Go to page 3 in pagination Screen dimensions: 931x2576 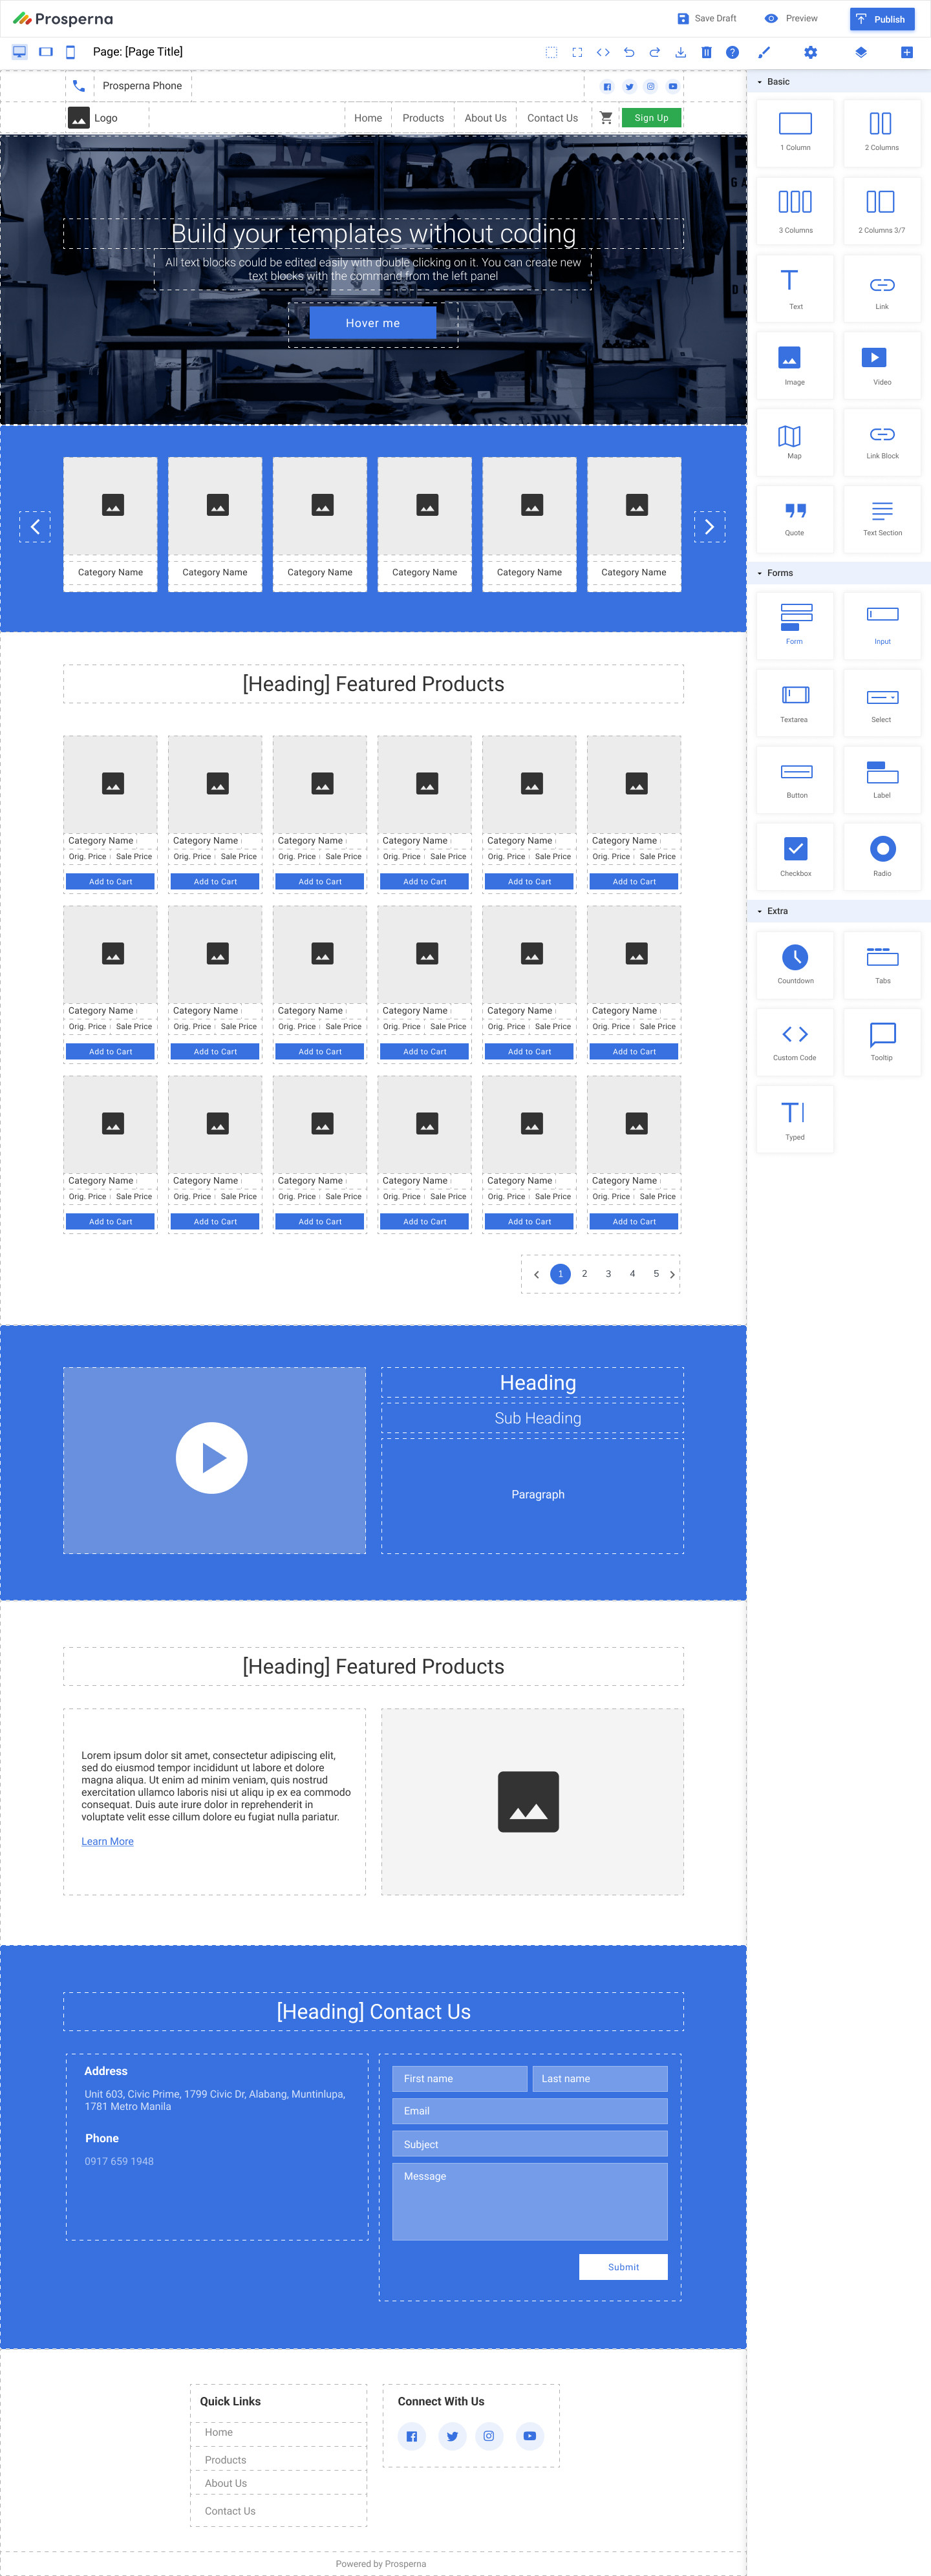pos(608,1274)
